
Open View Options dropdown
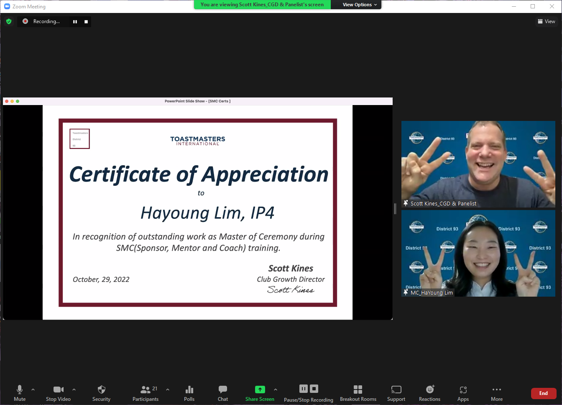click(360, 5)
